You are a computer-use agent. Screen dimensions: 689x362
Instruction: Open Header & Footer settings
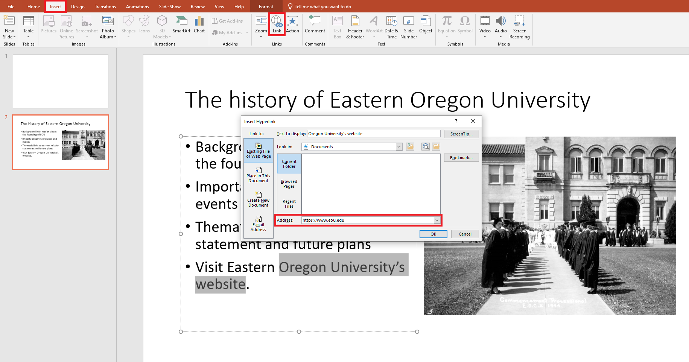355,27
